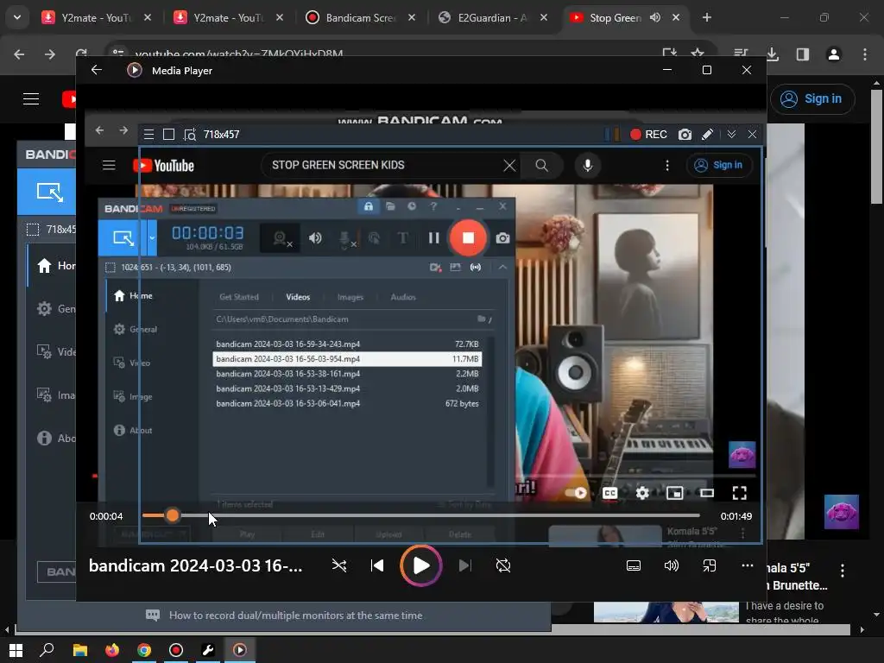Open the subtitles and captions menu
This screenshot has width=884, height=663.
tap(634, 565)
